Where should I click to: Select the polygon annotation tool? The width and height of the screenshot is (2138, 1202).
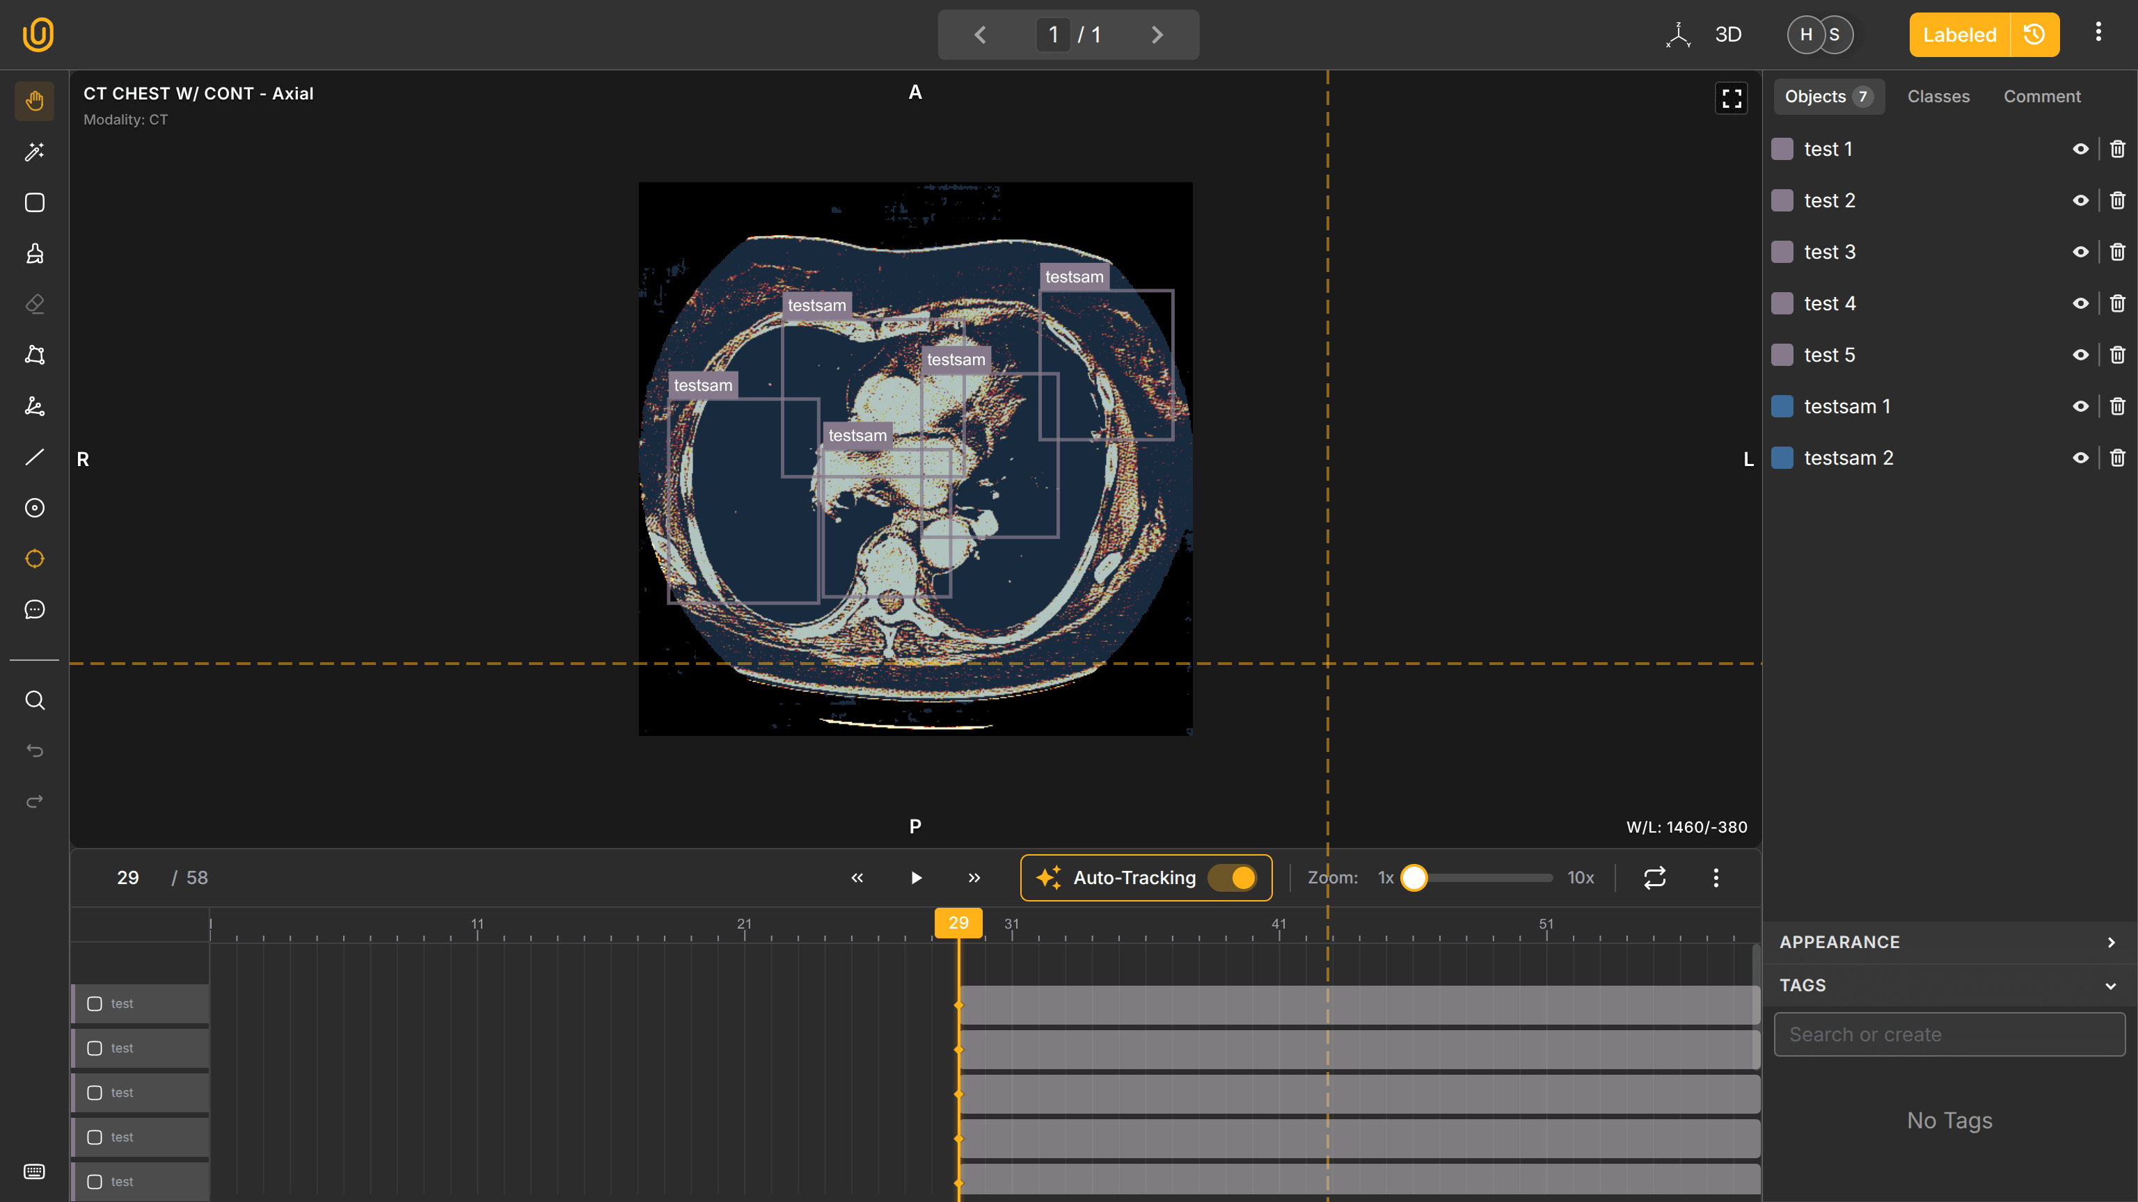click(34, 355)
